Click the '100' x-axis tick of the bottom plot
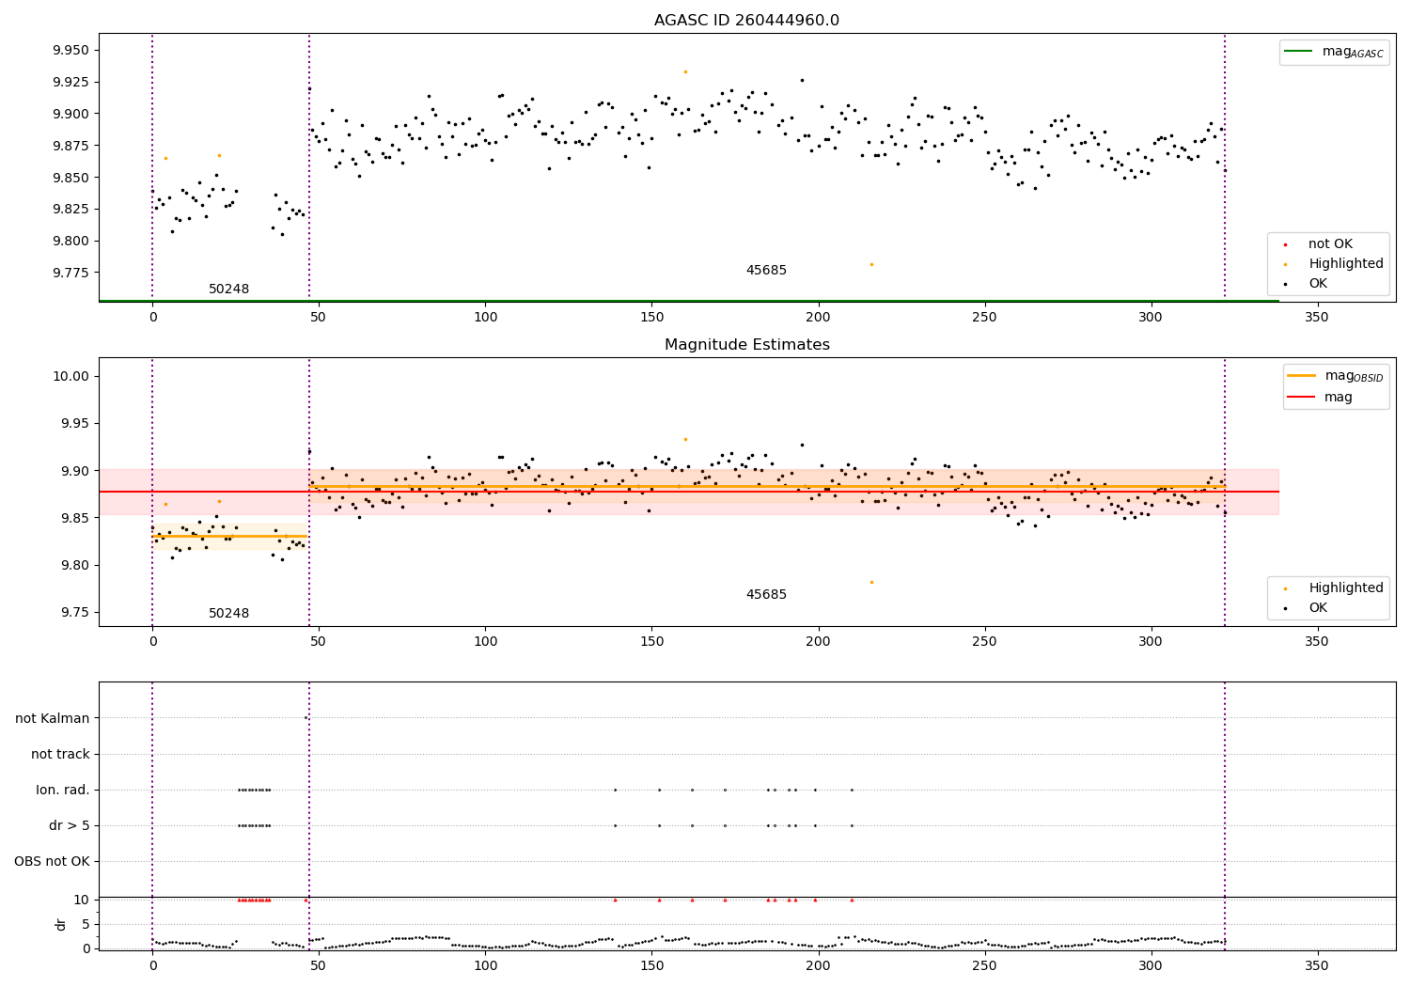The width and height of the screenshot is (1410, 987). (x=485, y=966)
